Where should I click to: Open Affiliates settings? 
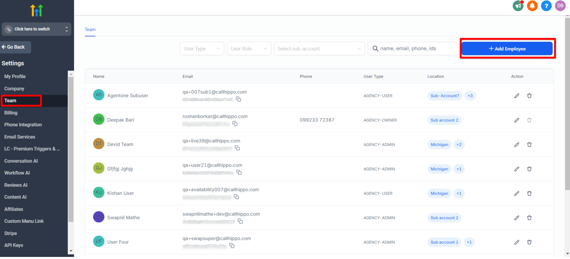point(14,209)
